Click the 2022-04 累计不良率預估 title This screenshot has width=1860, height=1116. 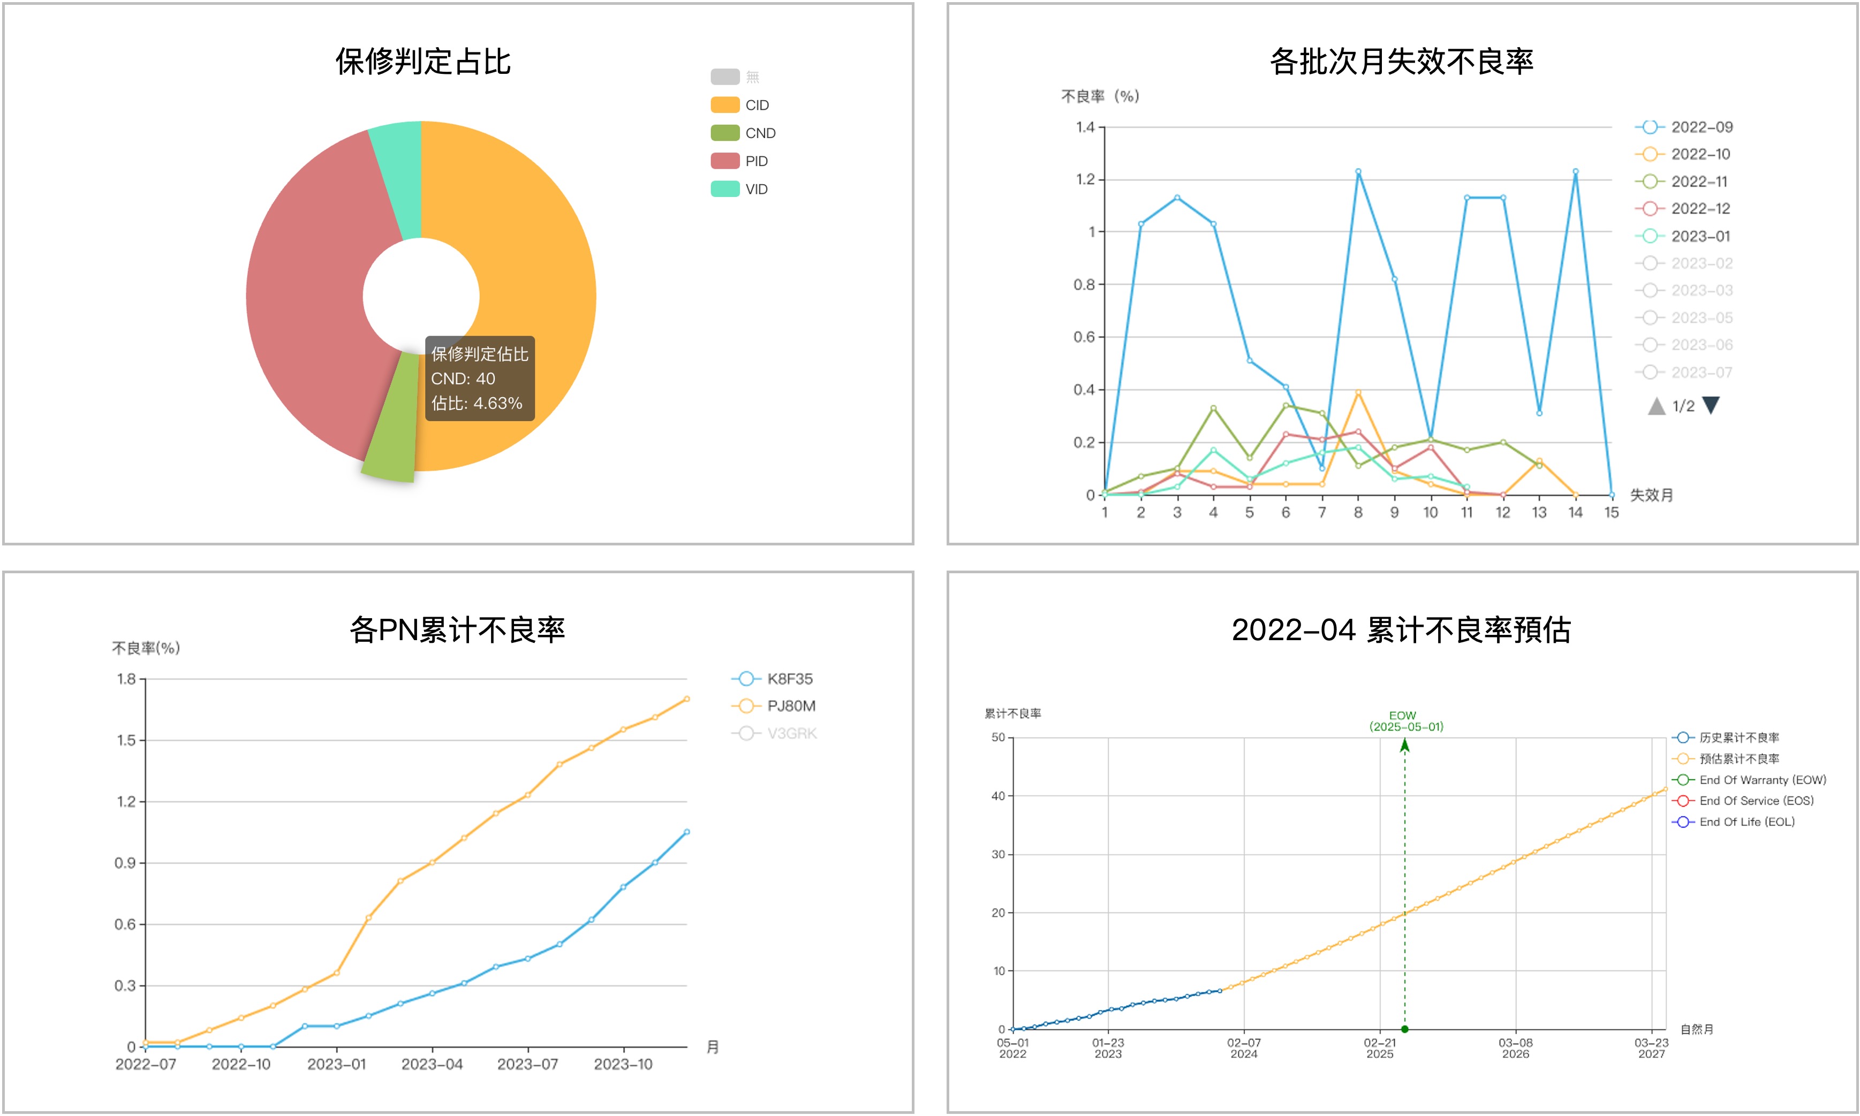pos(1401,630)
